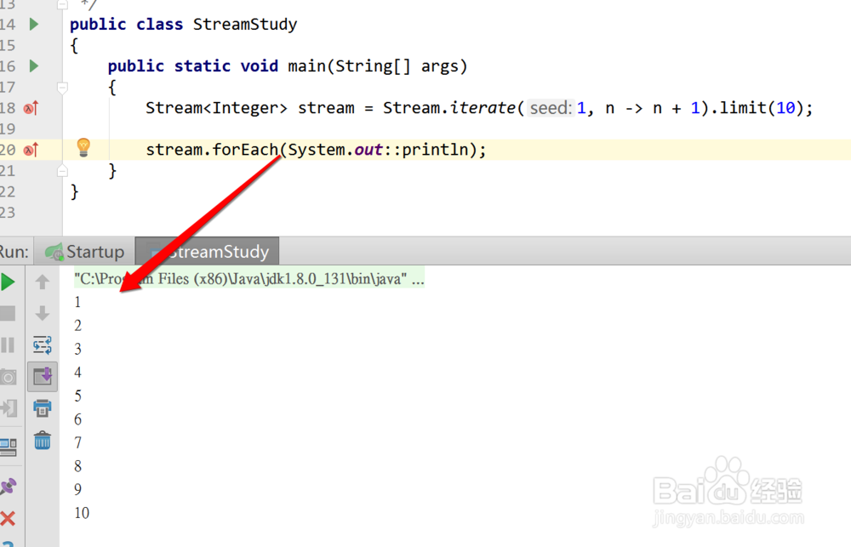This screenshot has height=547, width=851.
Task: Switch to the StreamStudy run tab
Action: (x=208, y=251)
